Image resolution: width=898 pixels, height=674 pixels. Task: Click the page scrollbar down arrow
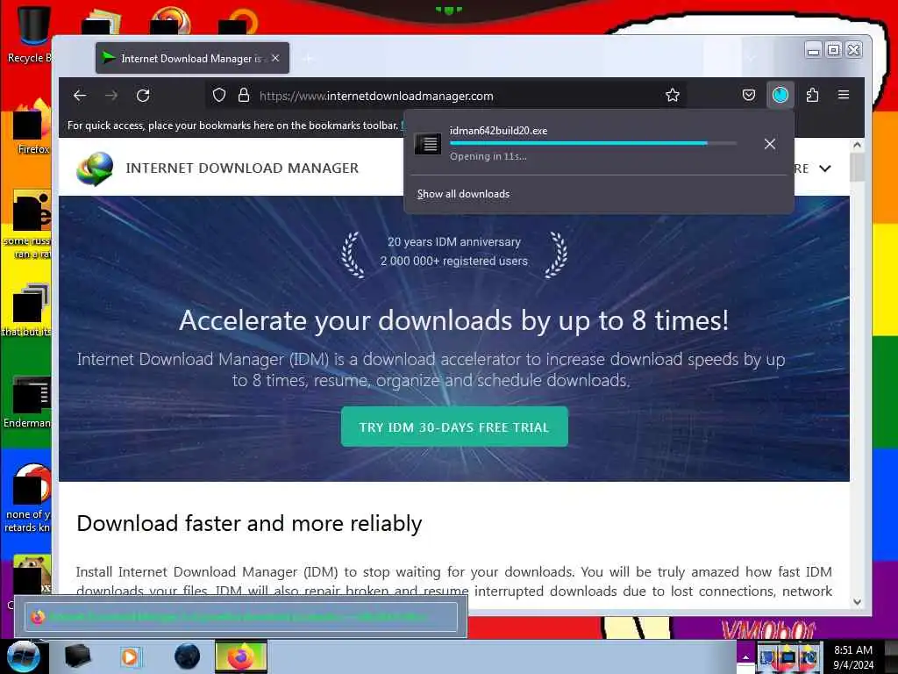pyautogui.click(x=857, y=602)
